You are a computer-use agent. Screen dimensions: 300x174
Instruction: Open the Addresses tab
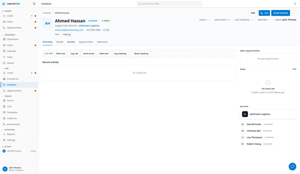[102, 42]
